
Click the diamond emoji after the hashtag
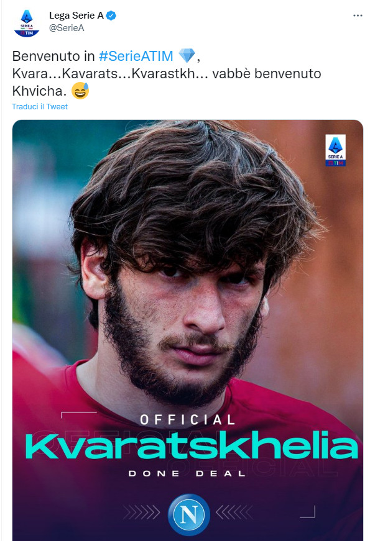pyautogui.click(x=187, y=55)
